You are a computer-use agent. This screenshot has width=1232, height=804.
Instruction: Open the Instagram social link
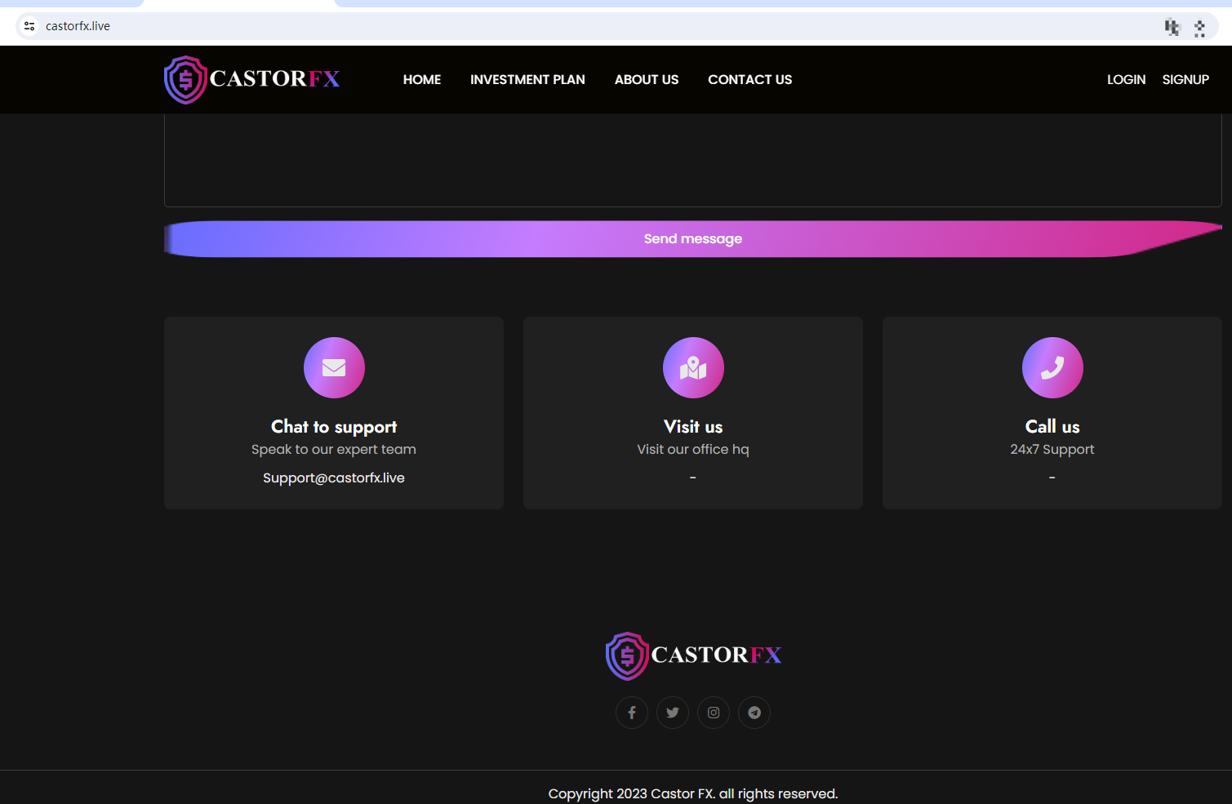coord(714,713)
